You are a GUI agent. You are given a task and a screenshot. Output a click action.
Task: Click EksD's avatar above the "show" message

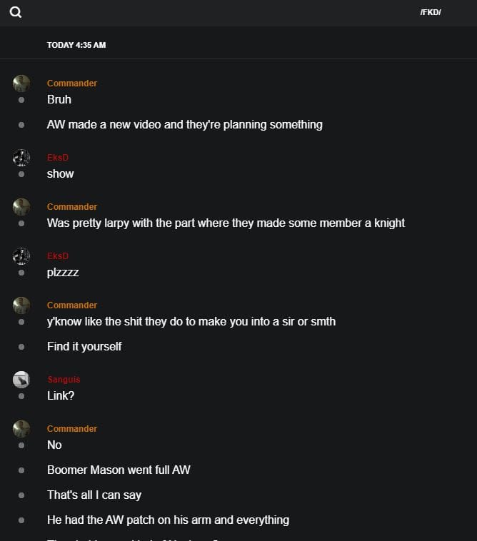21,158
